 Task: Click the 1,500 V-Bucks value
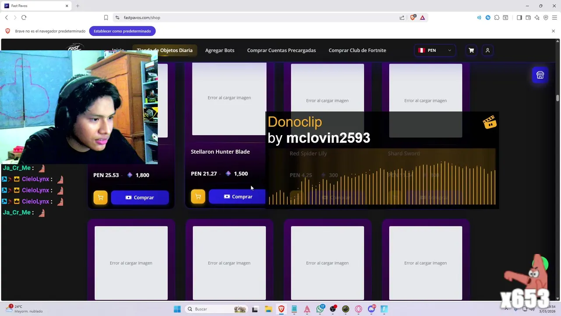click(241, 174)
